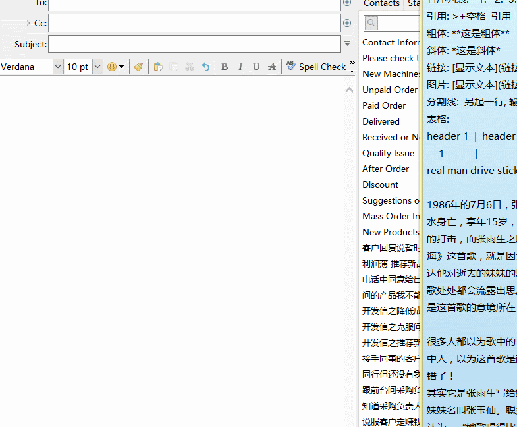Click the 'real man drive stick' line in the note
Viewport: 517px width, 427px height.
coord(472,171)
